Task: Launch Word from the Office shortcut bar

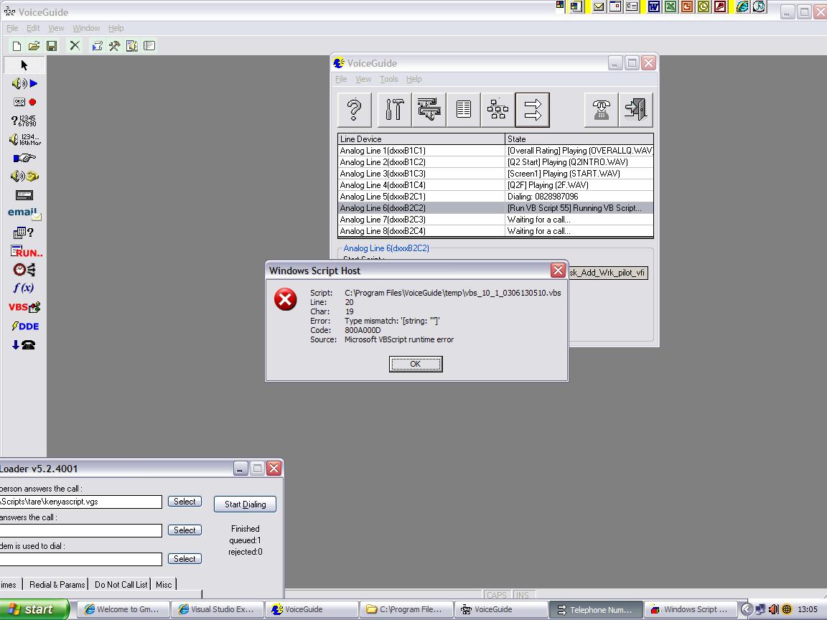Action: (x=653, y=7)
